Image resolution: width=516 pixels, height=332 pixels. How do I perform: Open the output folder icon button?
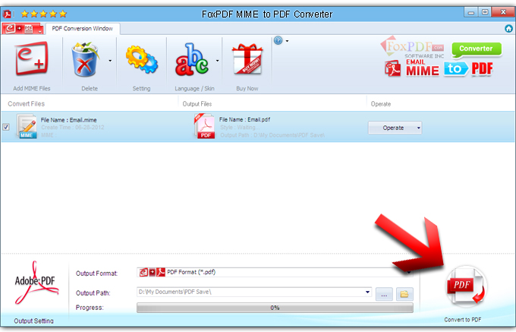pyautogui.click(x=404, y=295)
